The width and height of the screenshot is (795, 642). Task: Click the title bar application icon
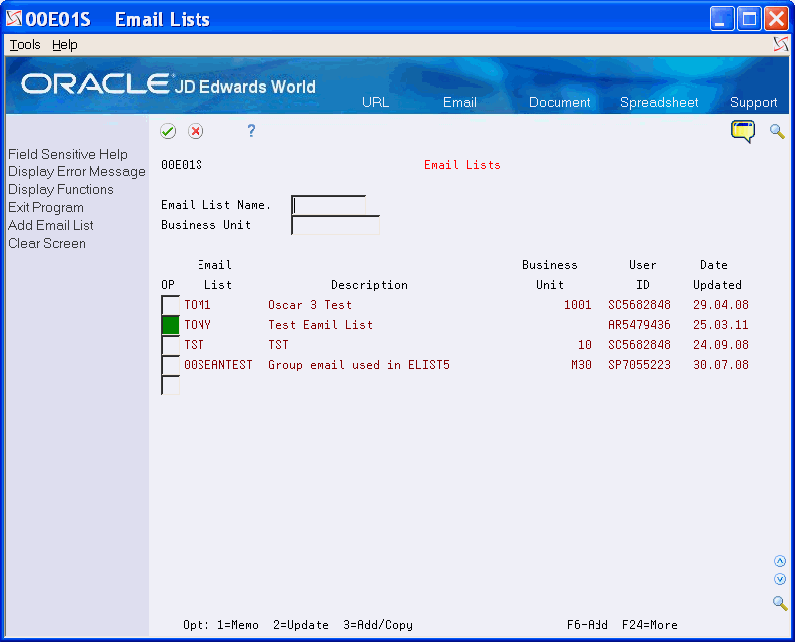tap(14, 19)
